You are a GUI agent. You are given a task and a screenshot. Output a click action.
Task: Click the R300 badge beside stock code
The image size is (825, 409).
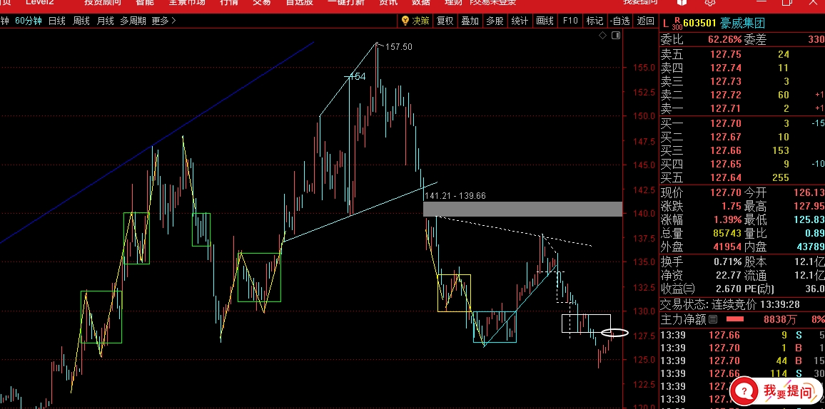[678, 23]
